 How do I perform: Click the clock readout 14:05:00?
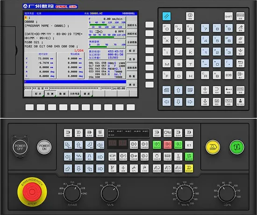coord(119,88)
